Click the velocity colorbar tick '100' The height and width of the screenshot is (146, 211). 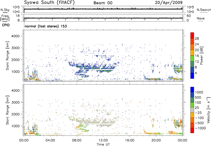[198, 103]
